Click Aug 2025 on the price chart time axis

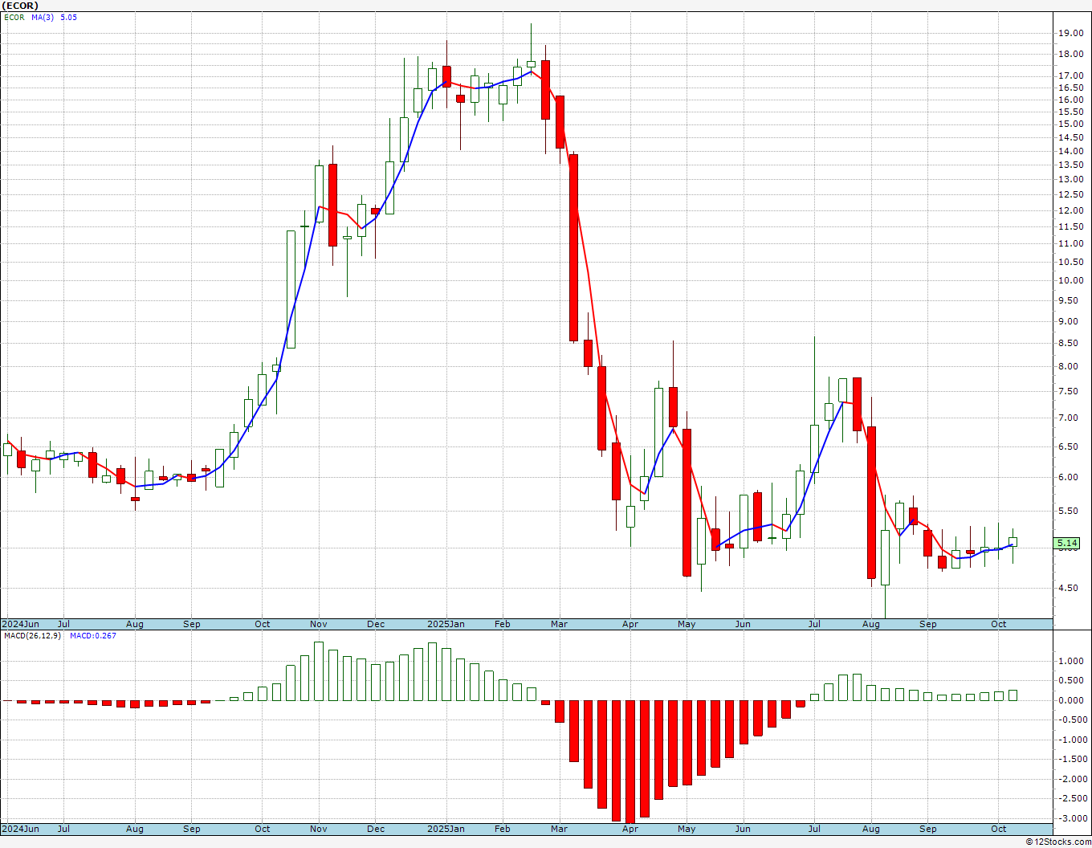[x=870, y=624]
